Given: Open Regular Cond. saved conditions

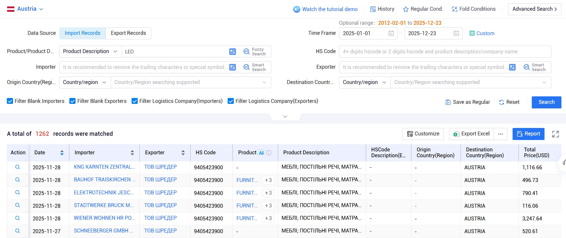Looking at the screenshot, I should (423, 9).
